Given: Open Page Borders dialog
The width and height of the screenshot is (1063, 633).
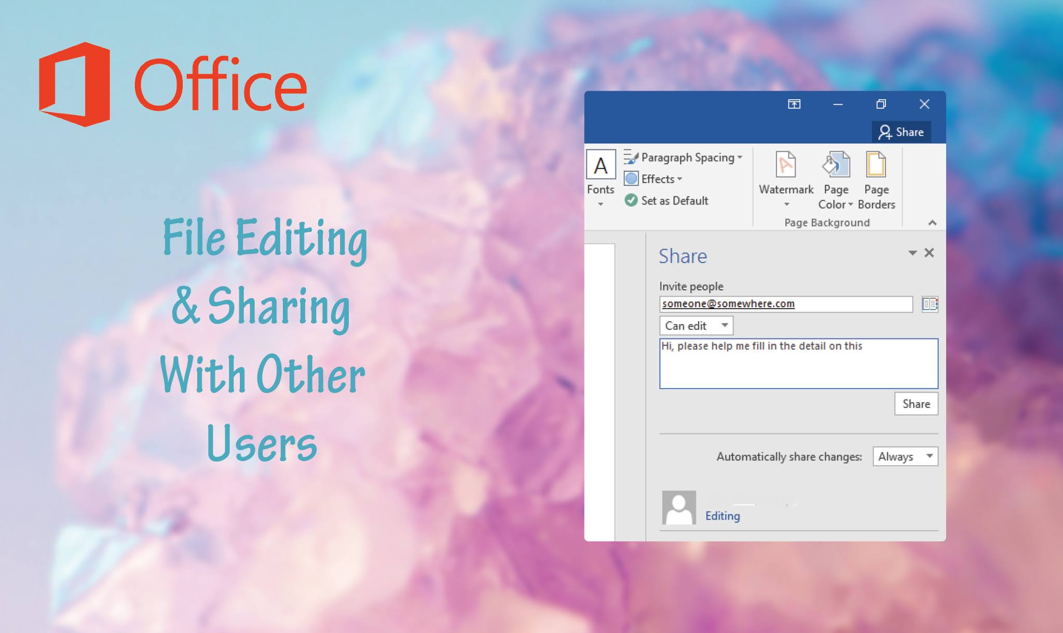Looking at the screenshot, I should (876, 181).
